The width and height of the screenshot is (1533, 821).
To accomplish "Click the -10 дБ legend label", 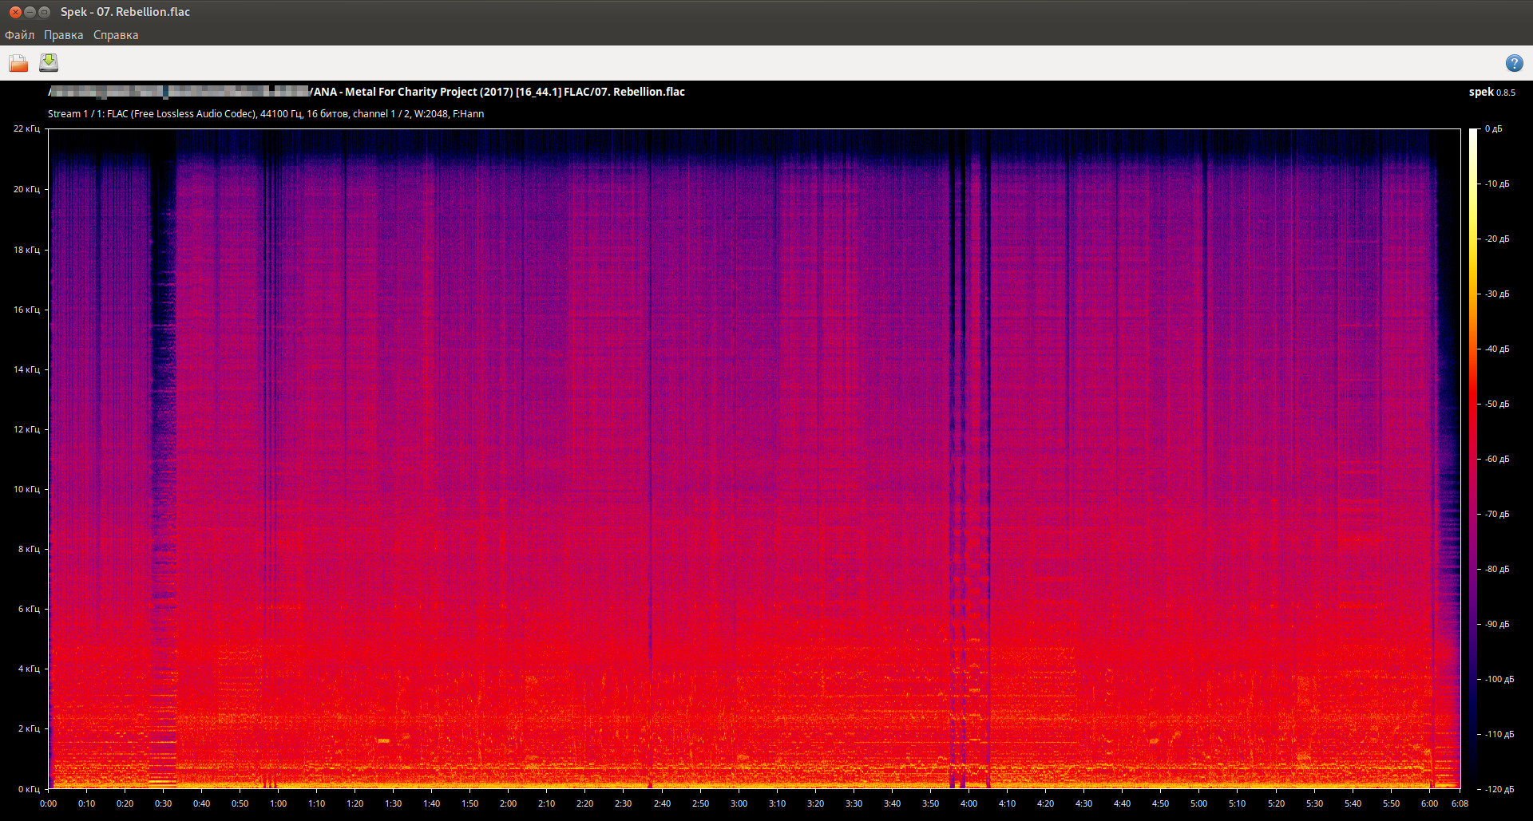I will tap(1497, 184).
